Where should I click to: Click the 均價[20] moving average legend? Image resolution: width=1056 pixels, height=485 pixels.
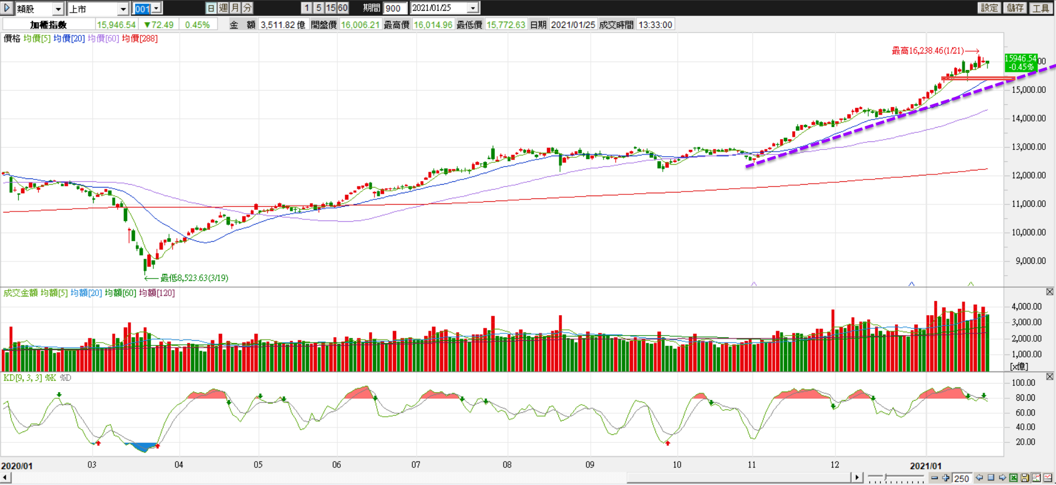pos(69,38)
